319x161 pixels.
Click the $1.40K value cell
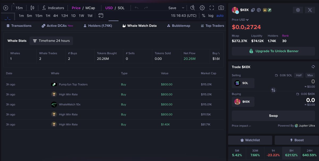165,124
